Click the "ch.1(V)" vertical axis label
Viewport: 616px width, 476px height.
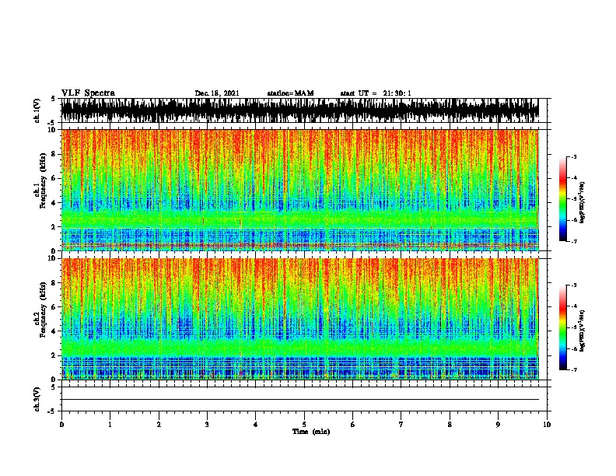pos(37,110)
